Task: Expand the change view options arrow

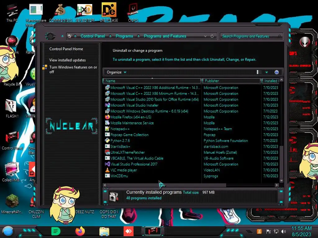Action: tap(266, 72)
